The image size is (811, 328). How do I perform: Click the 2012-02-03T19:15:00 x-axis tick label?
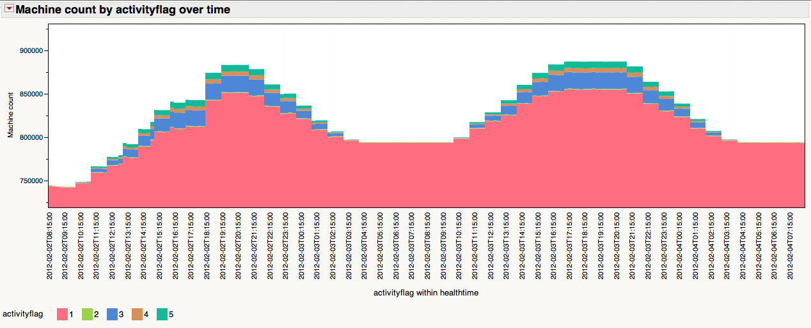coord(601,245)
